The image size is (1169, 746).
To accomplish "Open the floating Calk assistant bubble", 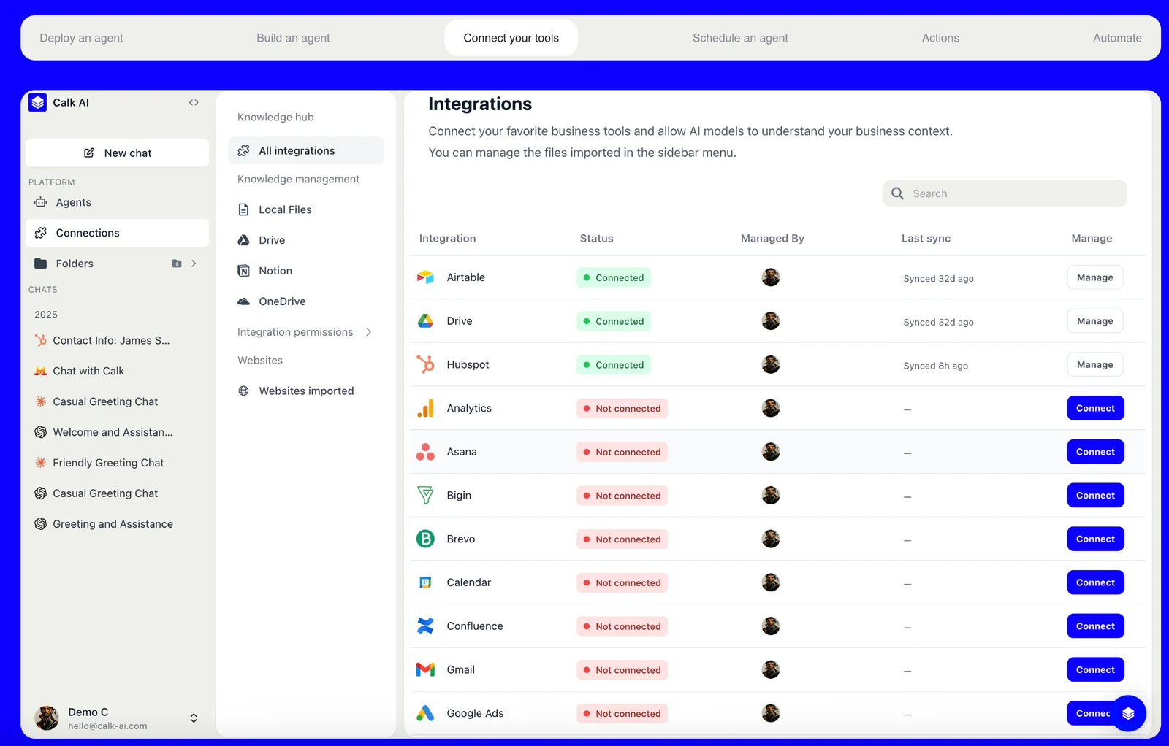I will click(x=1127, y=713).
